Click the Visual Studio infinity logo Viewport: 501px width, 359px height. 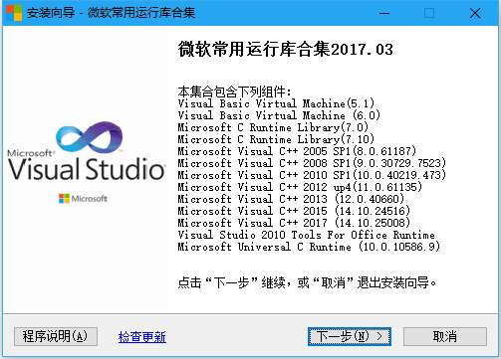point(89,137)
